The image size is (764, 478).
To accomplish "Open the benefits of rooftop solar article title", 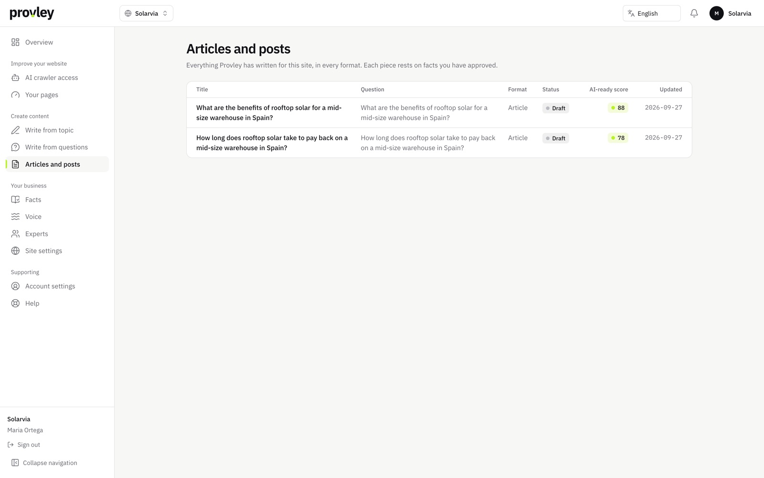I will tap(269, 113).
